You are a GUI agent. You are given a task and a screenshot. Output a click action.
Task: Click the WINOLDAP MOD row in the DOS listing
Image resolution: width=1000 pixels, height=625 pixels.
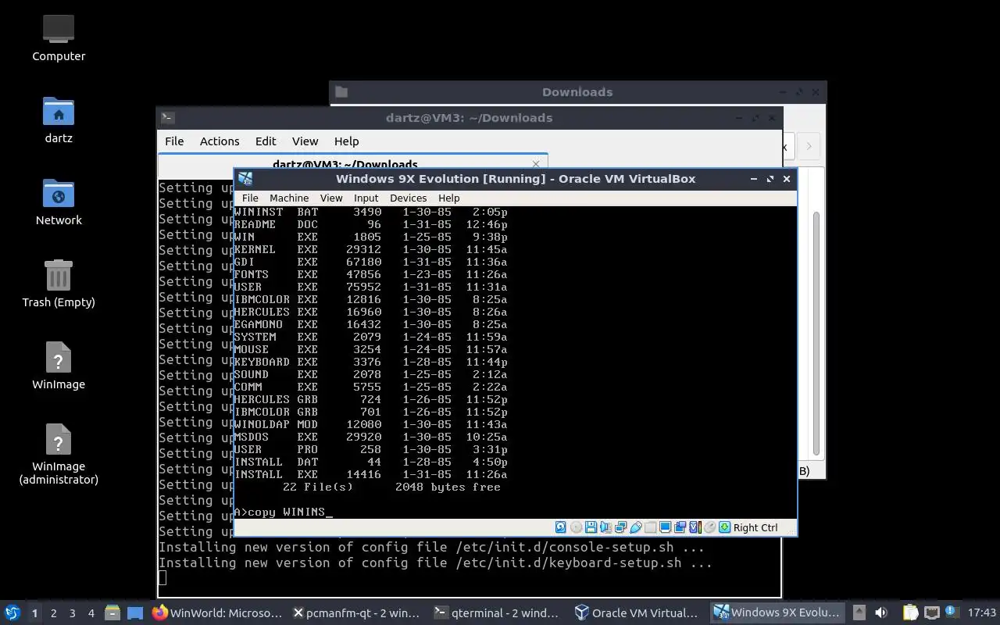[370, 424]
